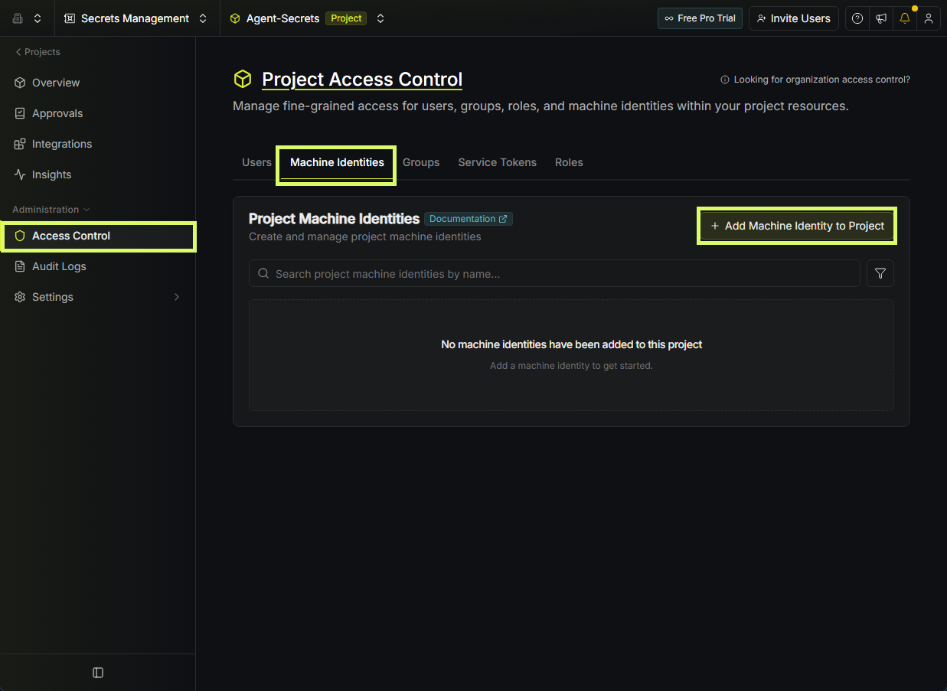Click the cube icon beside the heading
Viewport: 947px width, 691px height.
pos(243,80)
